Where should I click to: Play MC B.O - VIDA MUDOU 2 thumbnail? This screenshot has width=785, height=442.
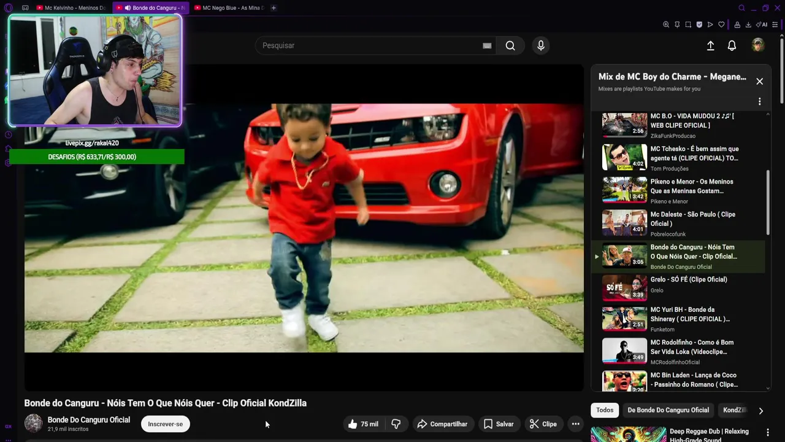click(624, 124)
